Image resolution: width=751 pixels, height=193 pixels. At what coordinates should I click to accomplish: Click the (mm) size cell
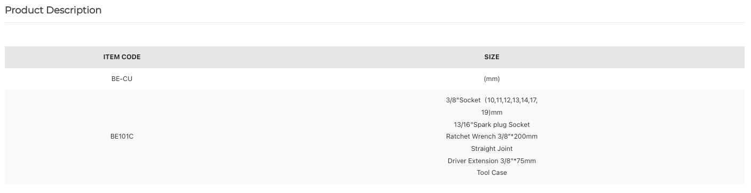[492, 79]
